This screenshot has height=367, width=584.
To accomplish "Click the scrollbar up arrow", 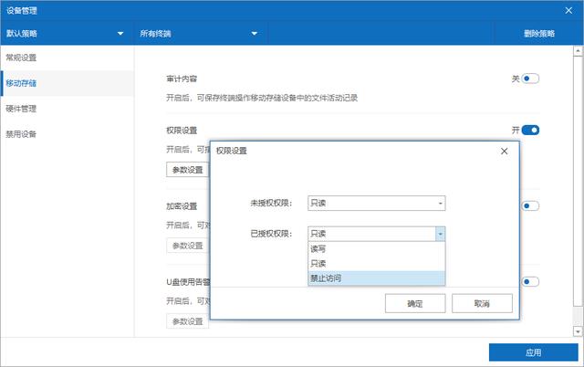I will pyautogui.click(x=578, y=51).
